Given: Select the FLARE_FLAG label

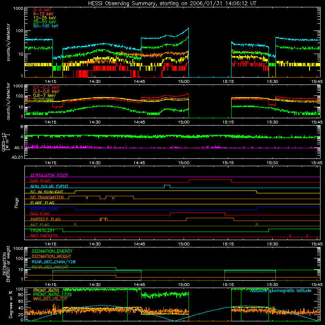Looking at the screenshot, I should click(42, 203).
